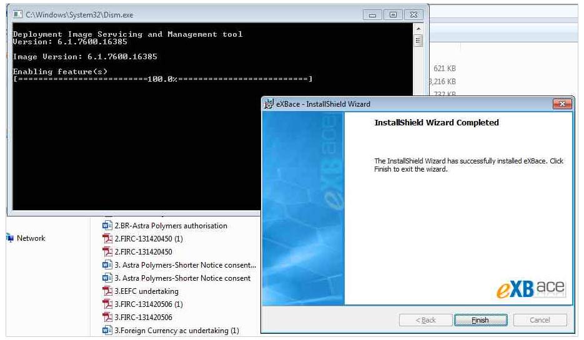Minimize the Dism.exe console window

click(372, 15)
